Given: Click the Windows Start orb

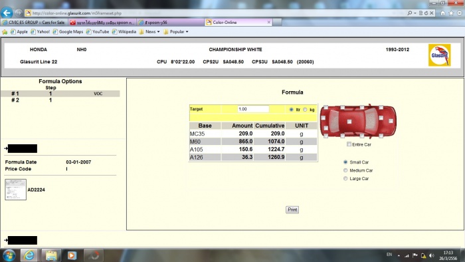Looking at the screenshot, I should click(9, 255).
